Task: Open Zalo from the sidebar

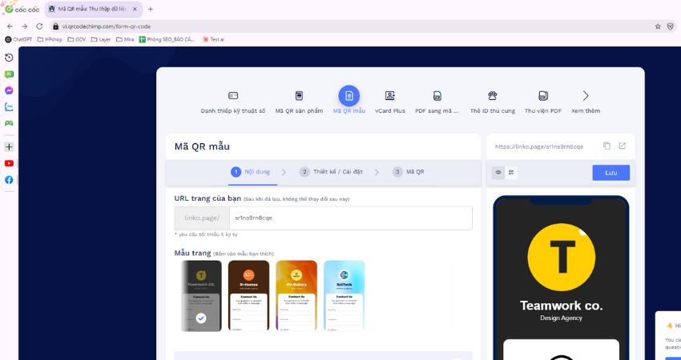Action: (x=9, y=106)
